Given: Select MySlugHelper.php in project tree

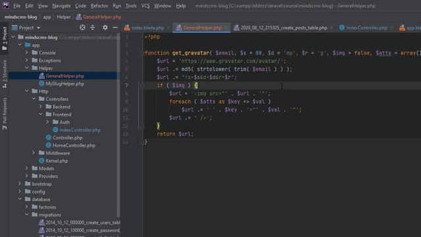Looking at the screenshot, I should [64, 84].
